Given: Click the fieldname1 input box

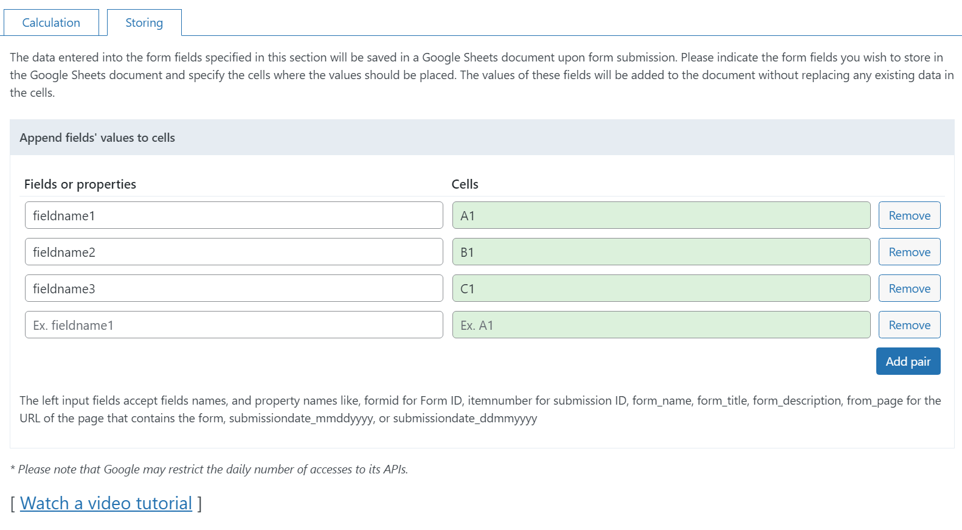Looking at the screenshot, I should [x=234, y=215].
